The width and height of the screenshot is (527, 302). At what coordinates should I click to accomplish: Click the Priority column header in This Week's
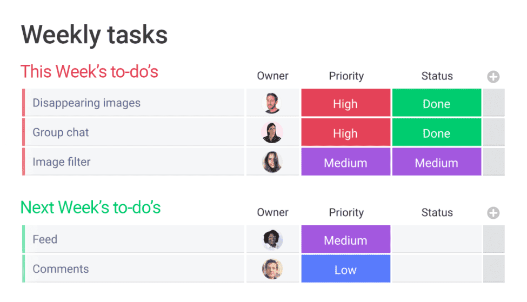[346, 76]
